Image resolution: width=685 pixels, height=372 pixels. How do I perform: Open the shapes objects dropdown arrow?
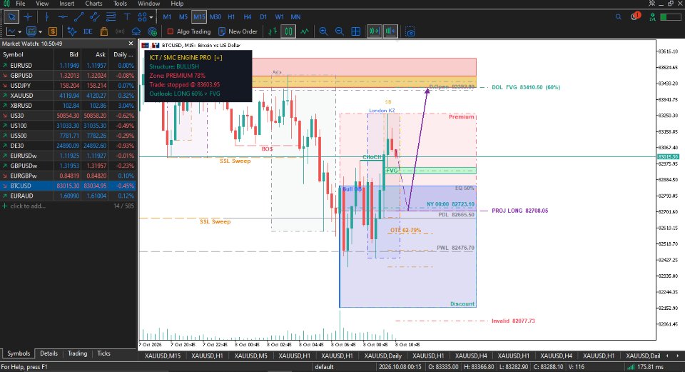[x=151, y=17]
